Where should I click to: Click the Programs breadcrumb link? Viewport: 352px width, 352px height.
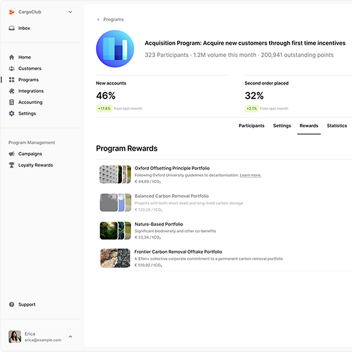(113, 19)
